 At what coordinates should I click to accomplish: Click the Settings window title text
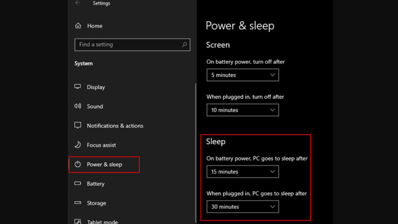(x=101, y=3)
